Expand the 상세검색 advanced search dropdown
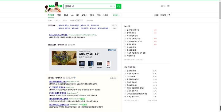Screen dimensions: 221x112 90,20
